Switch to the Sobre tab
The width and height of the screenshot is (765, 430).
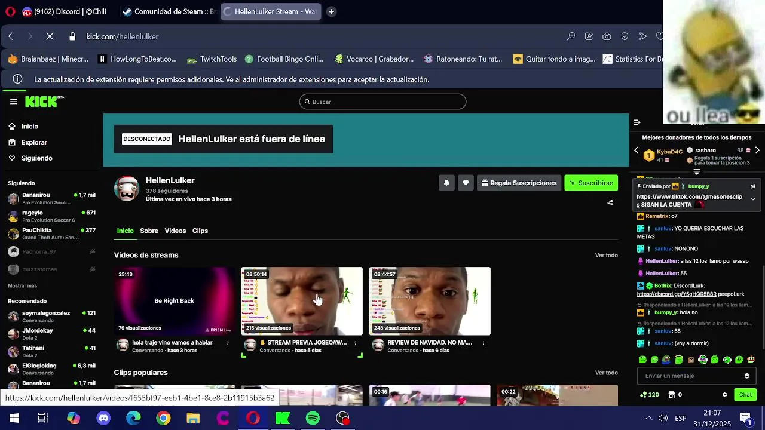[149, 231]
